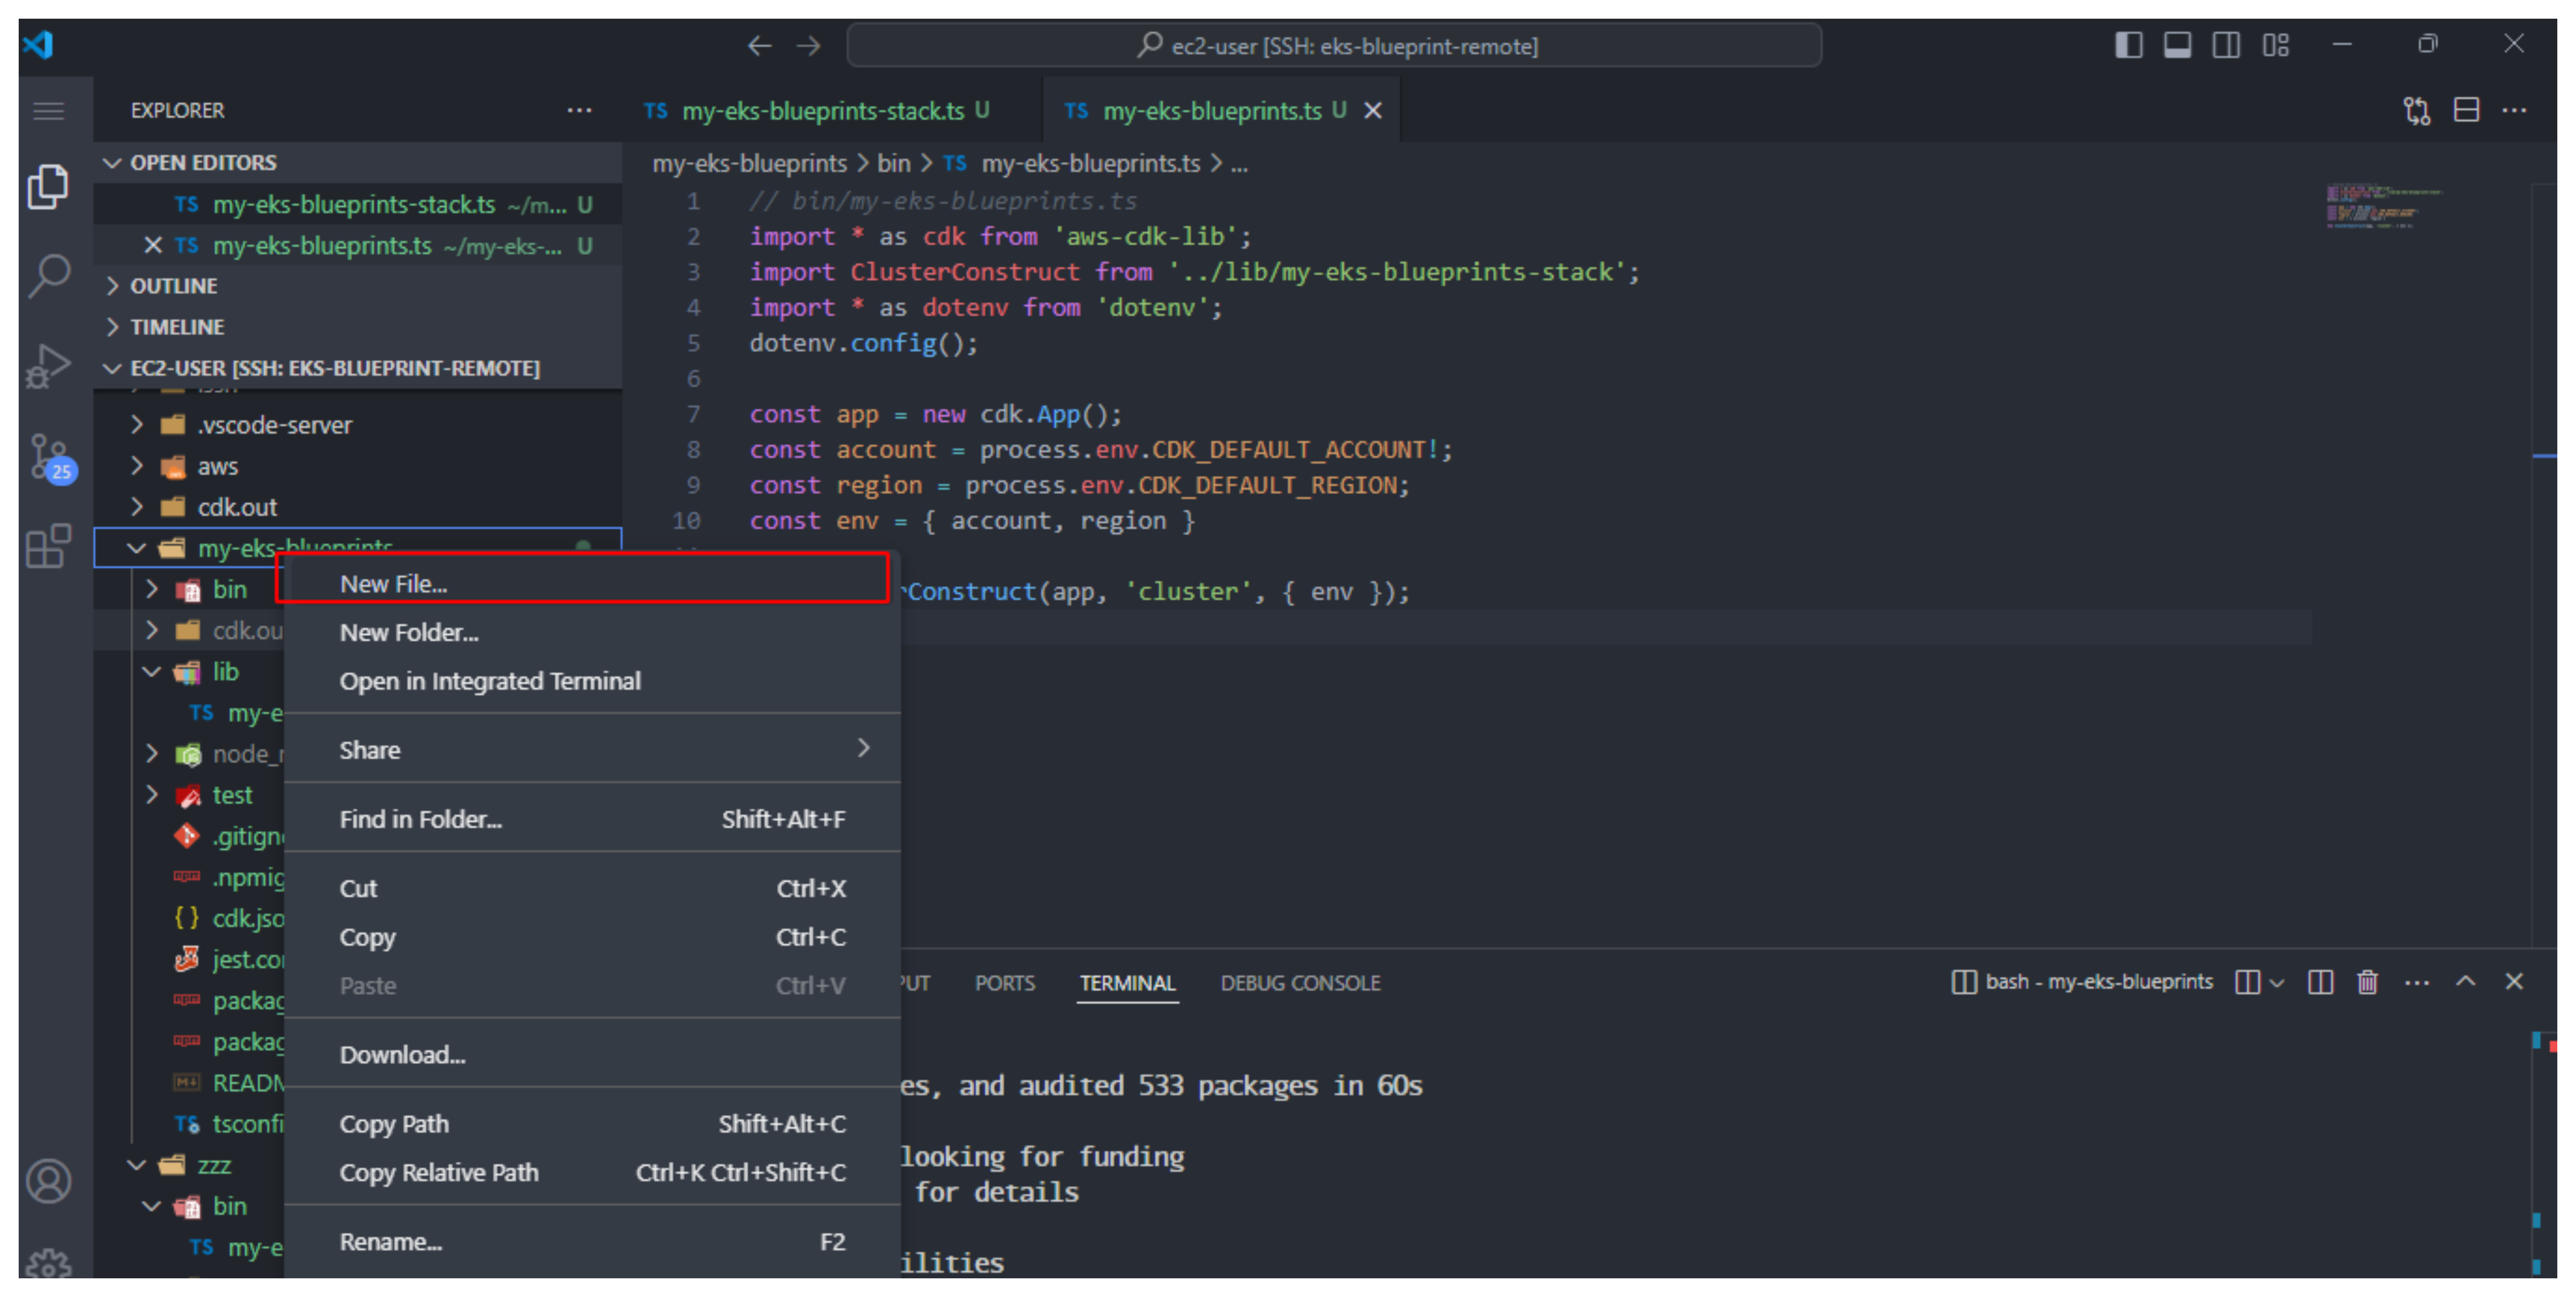
Task: Expand the .vscode-server folder
Action: tap(358, 425)
